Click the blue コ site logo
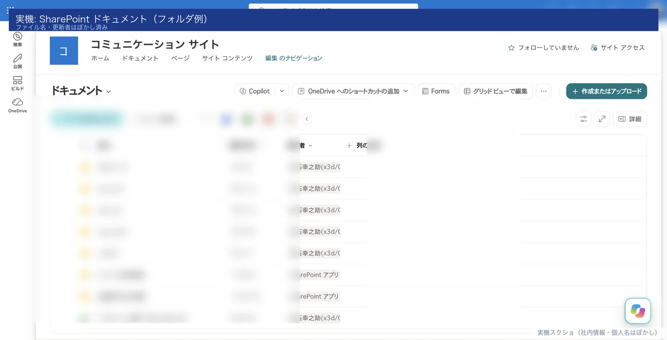 click(64, 51)
